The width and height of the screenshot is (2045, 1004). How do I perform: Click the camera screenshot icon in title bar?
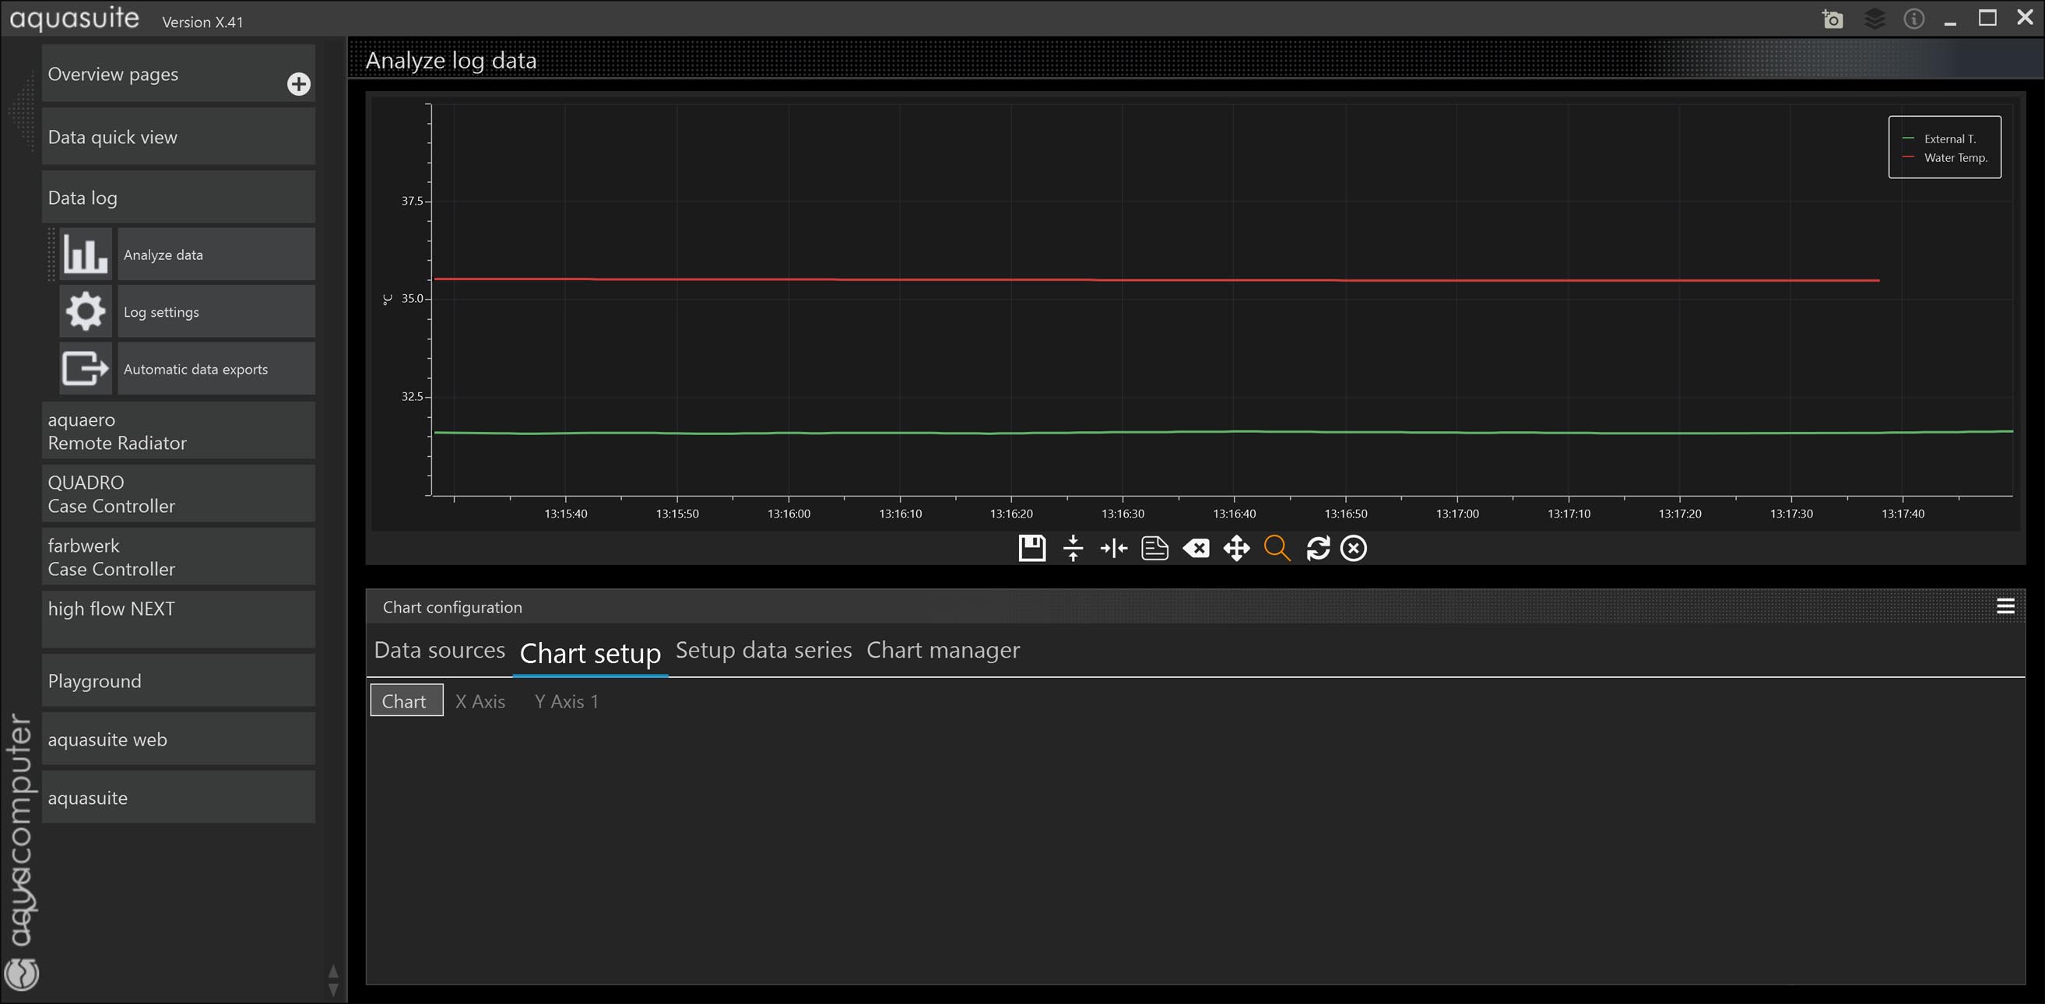tap(1832, 18)
